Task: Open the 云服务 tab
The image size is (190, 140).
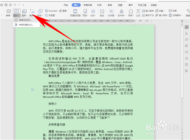Action: [154, 5]
